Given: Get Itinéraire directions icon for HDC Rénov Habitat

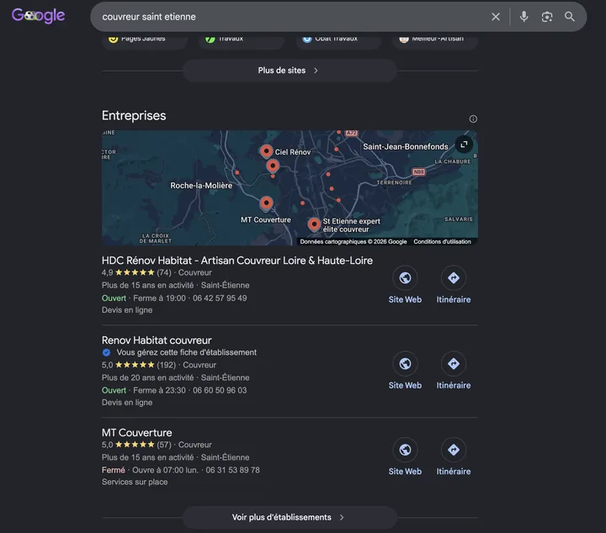Looking at the screenshot, I should point(454,278).
